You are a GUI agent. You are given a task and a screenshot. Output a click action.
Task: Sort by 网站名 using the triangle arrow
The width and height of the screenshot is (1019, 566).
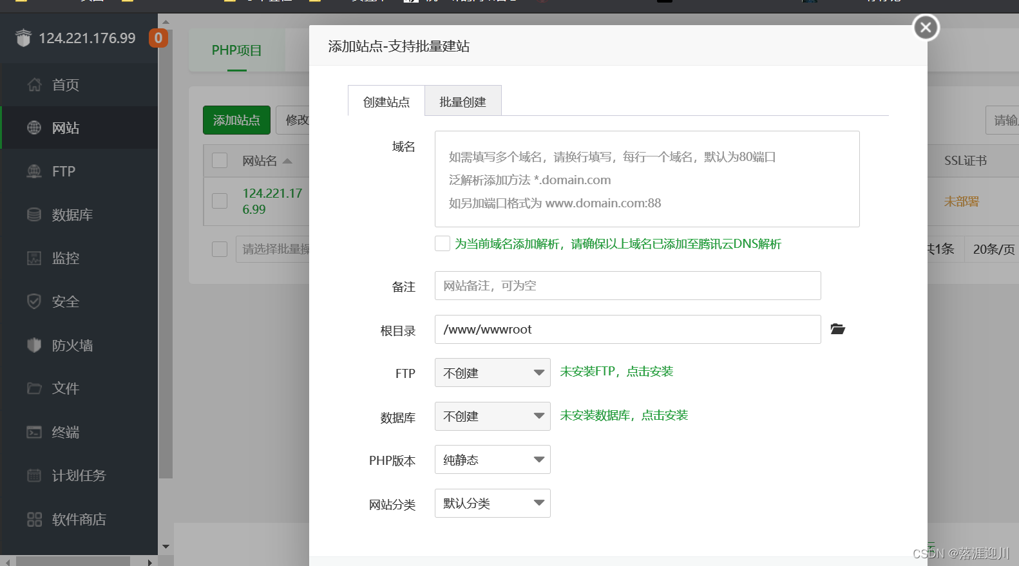[287, 161]
